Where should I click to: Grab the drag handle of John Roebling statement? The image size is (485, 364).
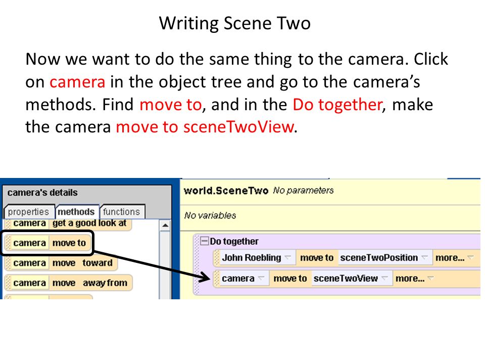coord(217,258)
